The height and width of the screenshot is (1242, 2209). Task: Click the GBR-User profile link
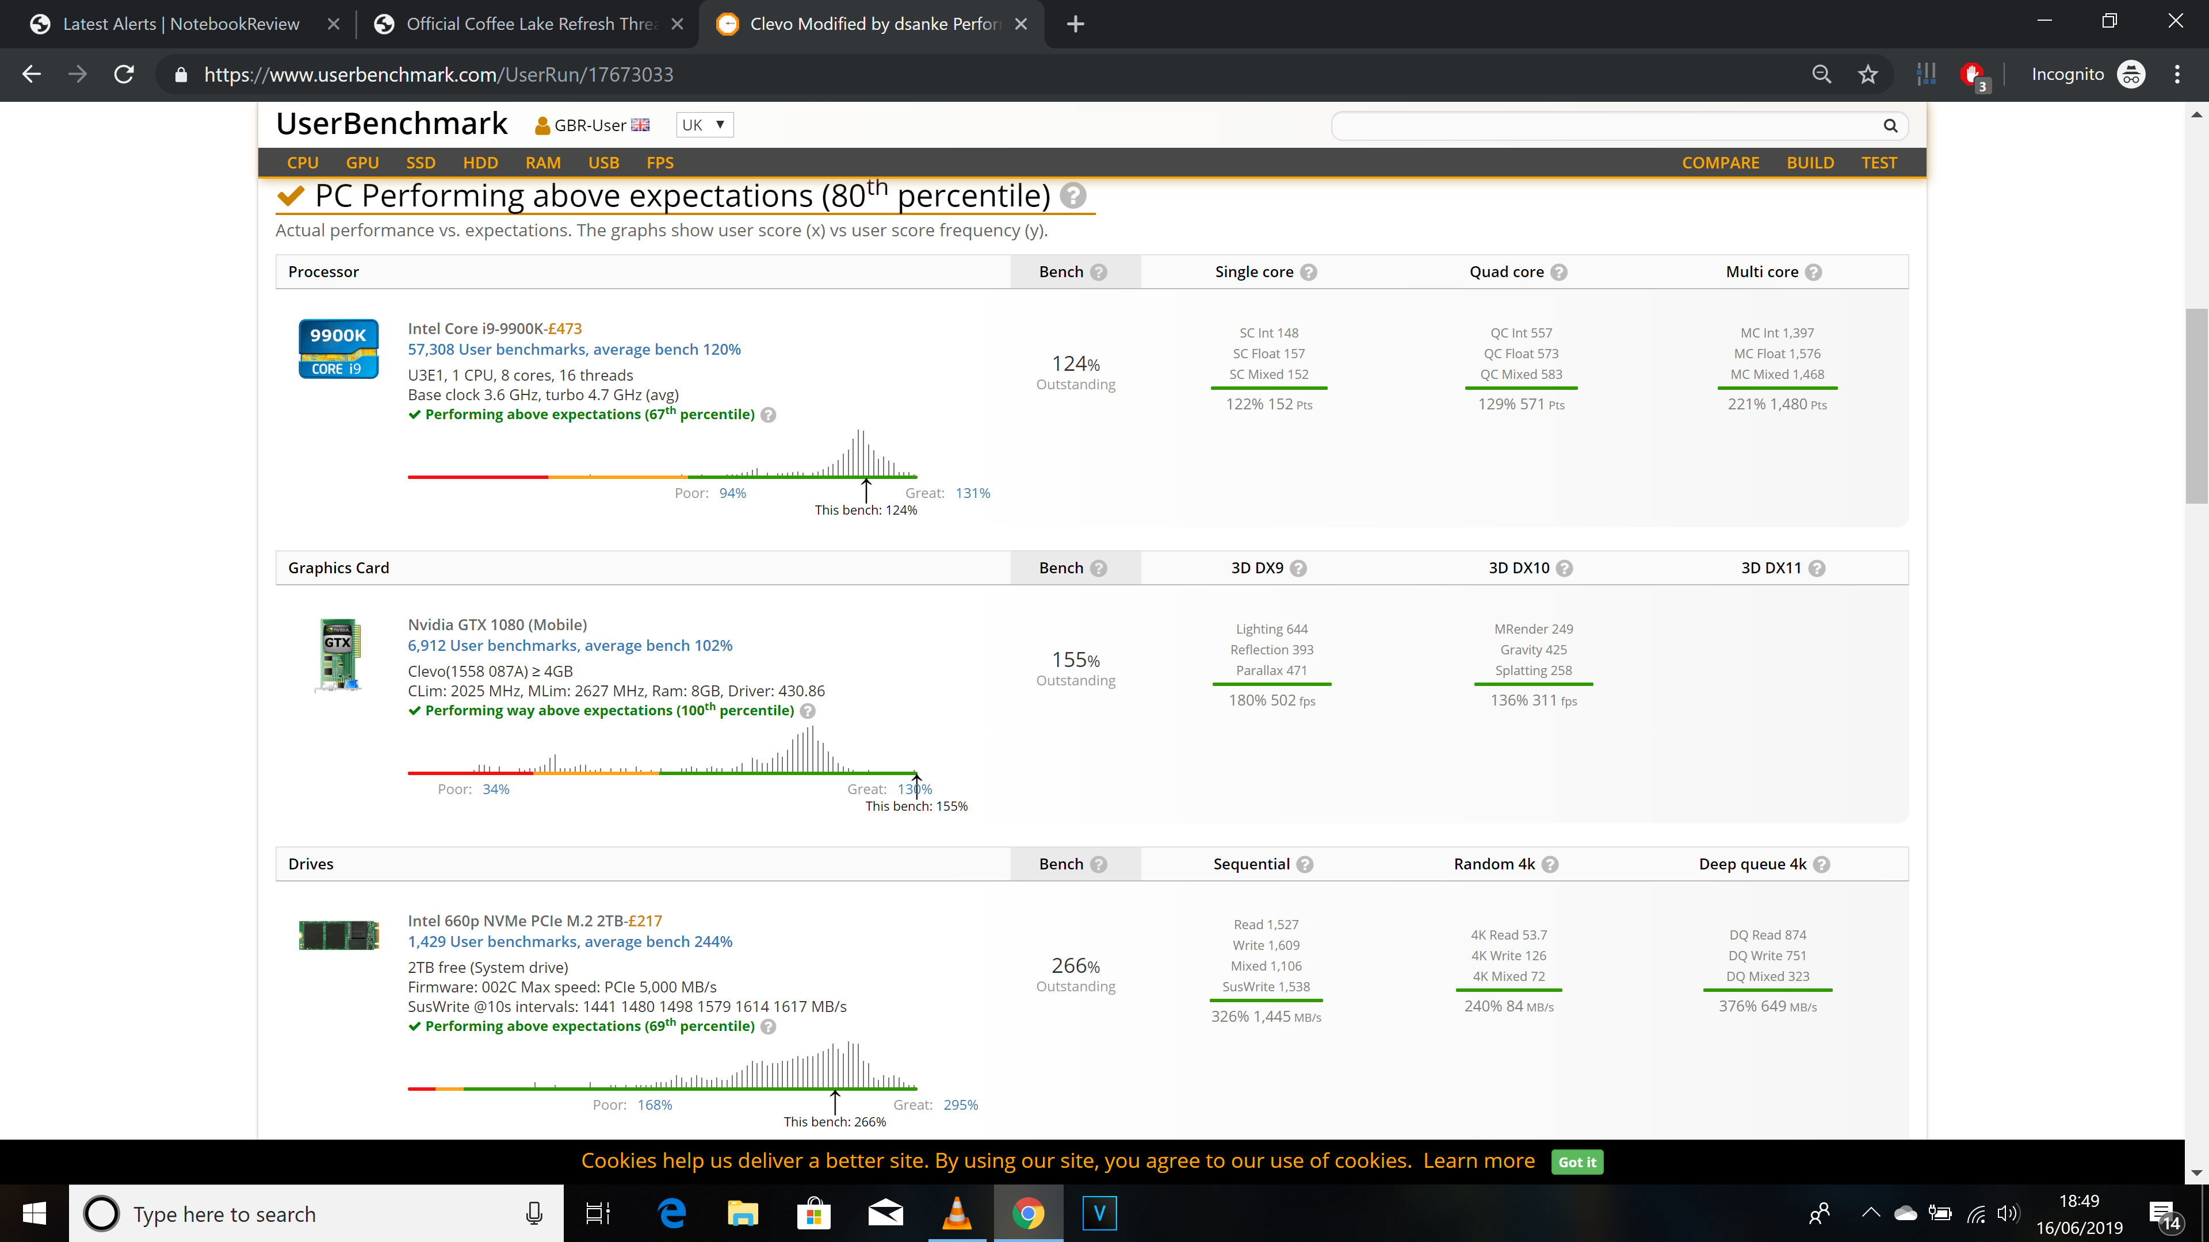click(x=592, y=125)
